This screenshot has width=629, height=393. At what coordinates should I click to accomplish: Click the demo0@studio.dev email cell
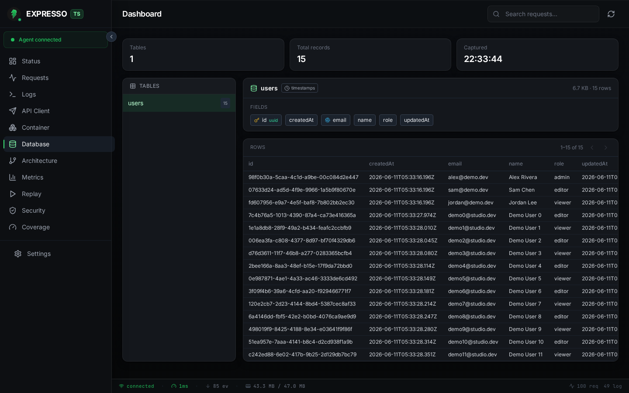(472, 215)
